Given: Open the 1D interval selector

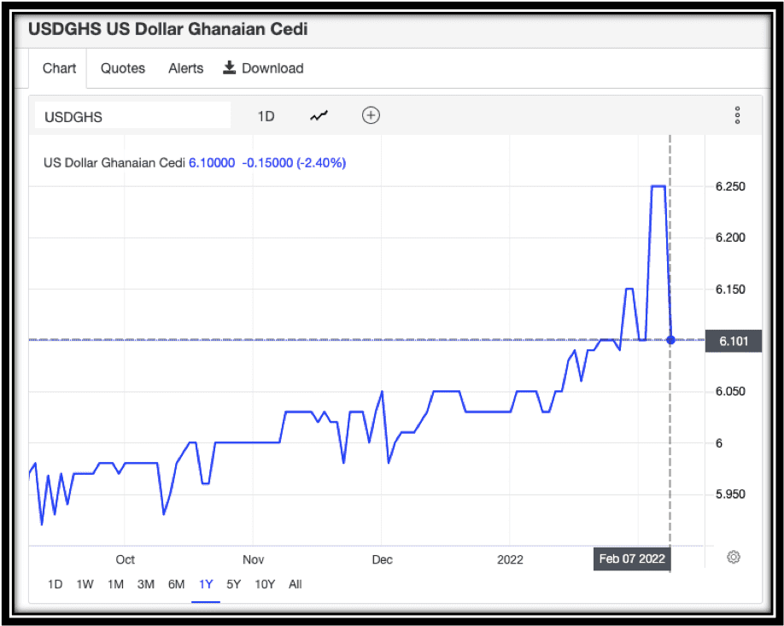Looking at the screenshot, I should tap(266, 116).
